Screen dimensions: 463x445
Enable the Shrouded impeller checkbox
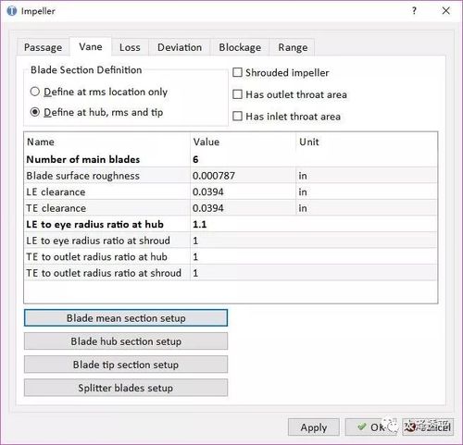pos(237,72)
